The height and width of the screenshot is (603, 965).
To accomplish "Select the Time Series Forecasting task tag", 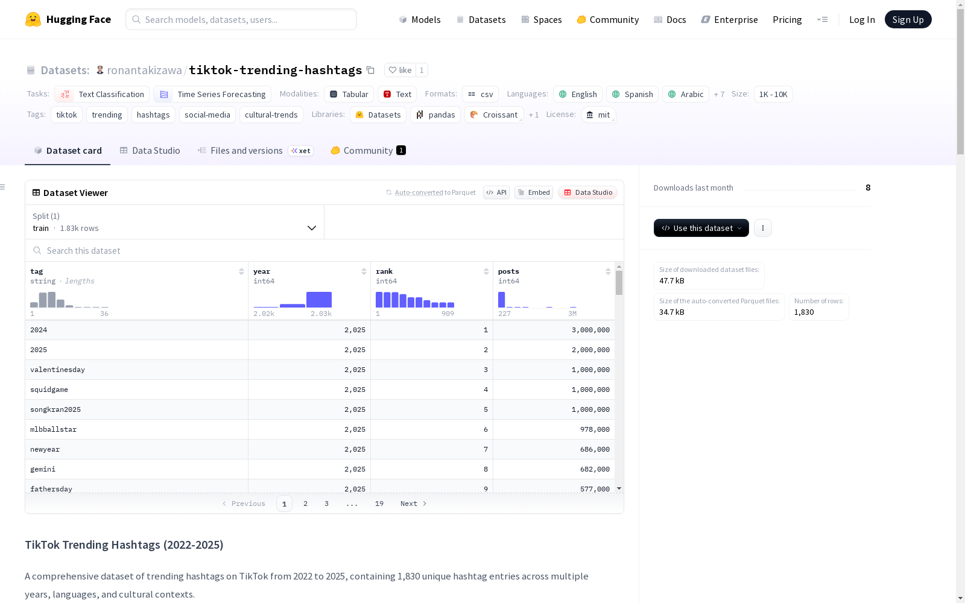I will coord(212,94).
